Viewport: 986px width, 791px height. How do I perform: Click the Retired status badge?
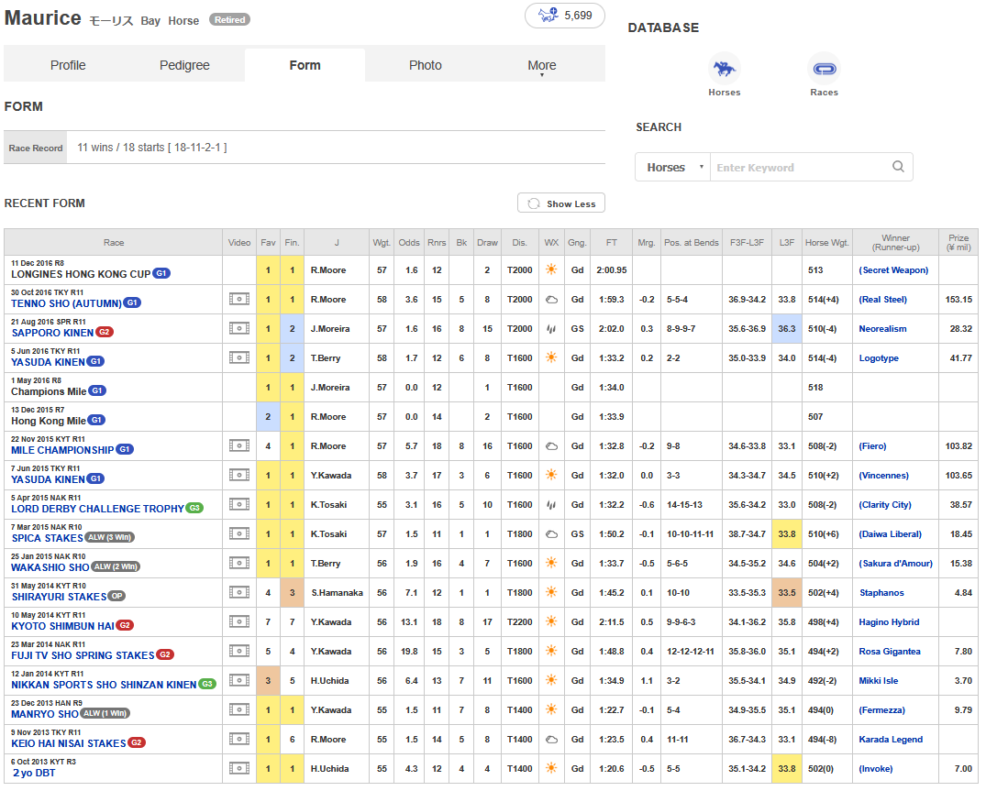pos(229,19)
